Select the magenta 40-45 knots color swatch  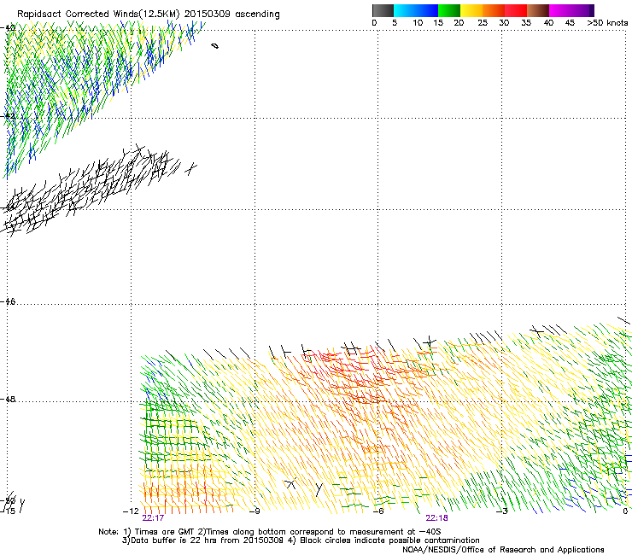pyautogui.click(x=560, y=10)
